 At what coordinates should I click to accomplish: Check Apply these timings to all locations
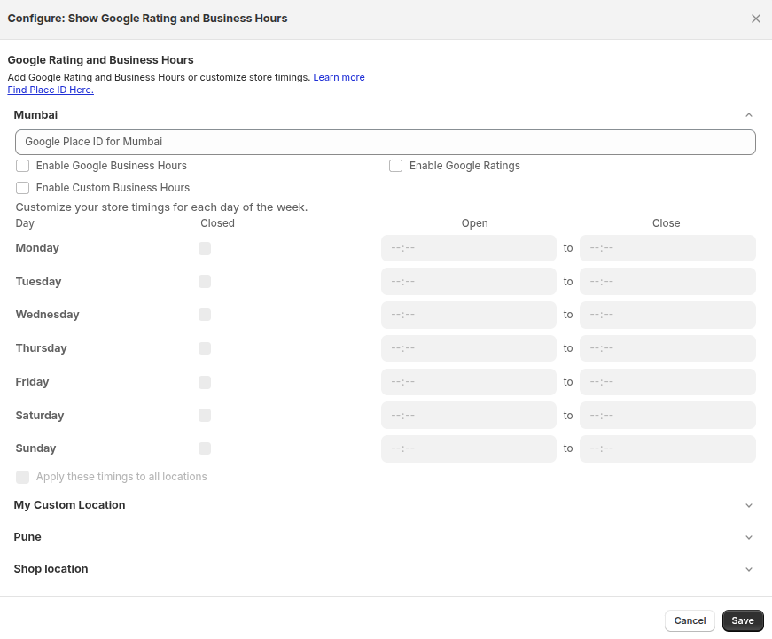[x=23, y=477]
